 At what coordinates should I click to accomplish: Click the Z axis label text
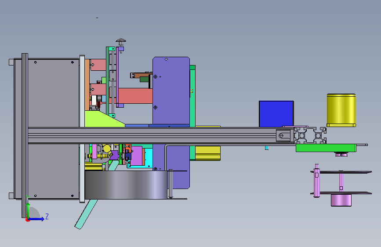[x=47, y=216]
